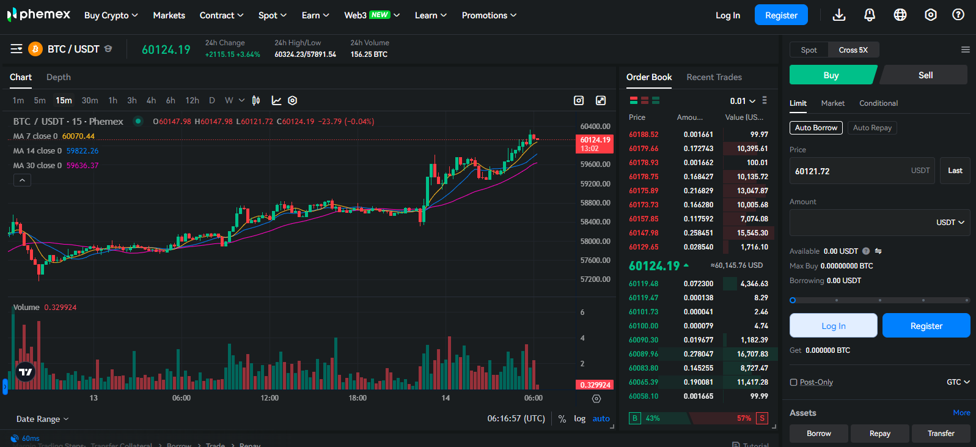976x447 pixels.
Task: Click the info icon next to Available balance
Action: coord(866,251)
